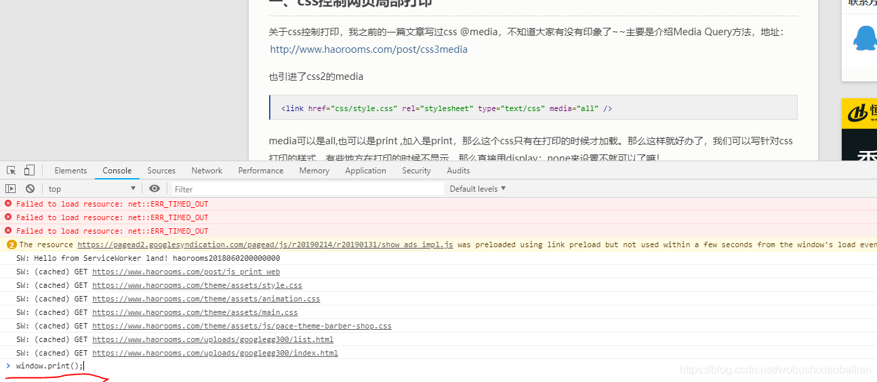This screenshot has height=382, width=877.
Task: Open the Network tab
Action: click(207, 171)
